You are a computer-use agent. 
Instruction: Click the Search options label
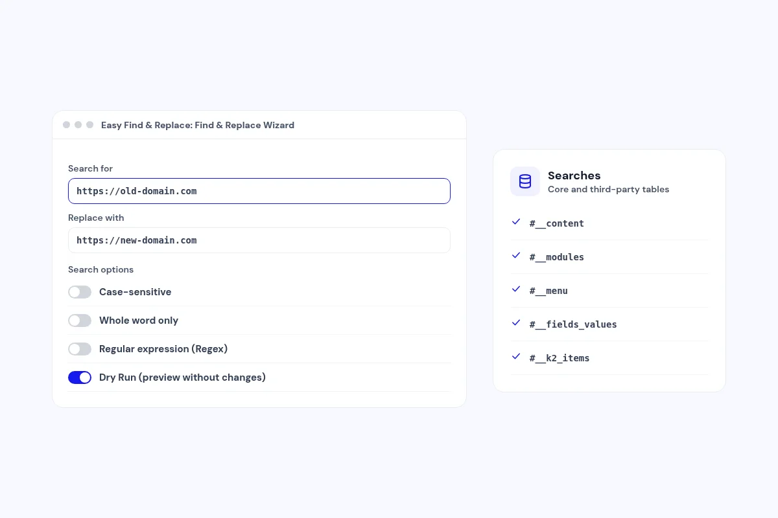point(100,269)
